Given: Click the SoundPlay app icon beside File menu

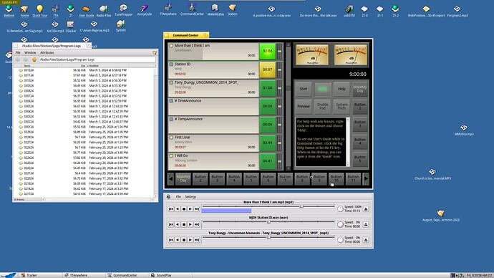Looking at the screenshot, I should 168,197.
